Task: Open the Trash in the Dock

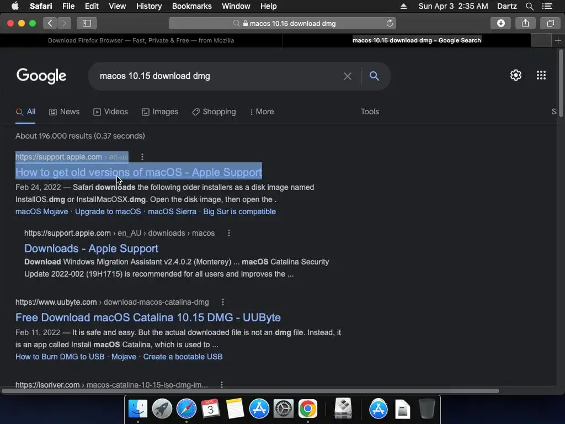Action: 427,409
